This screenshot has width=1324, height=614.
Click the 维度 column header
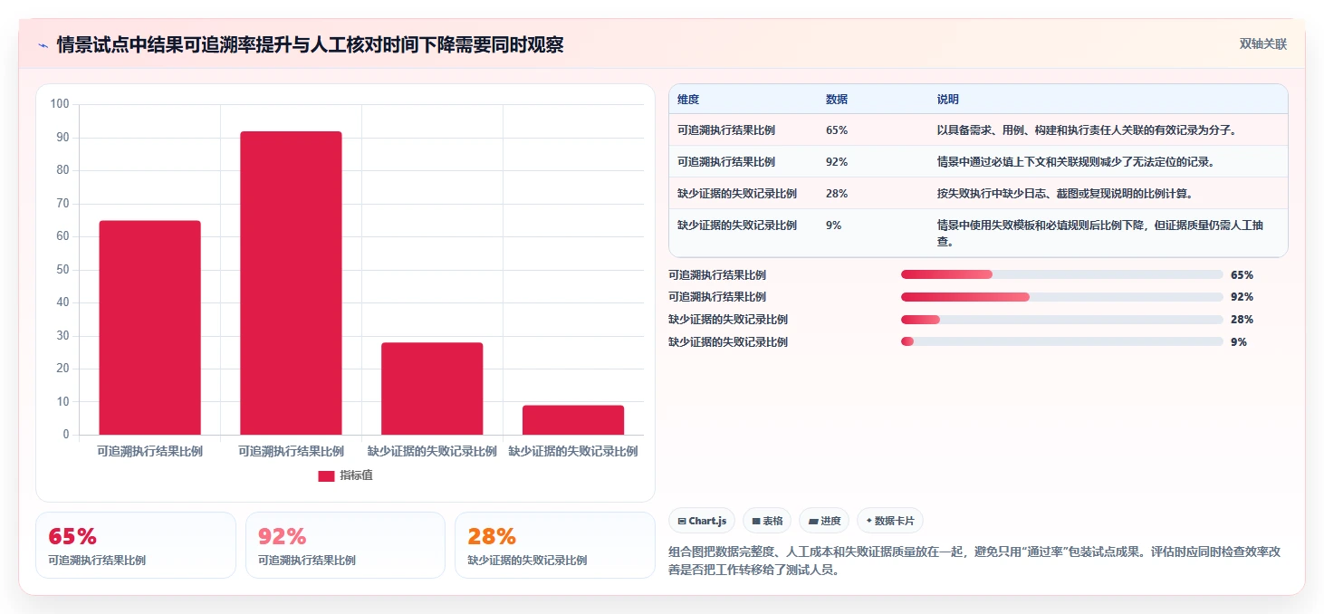tap(688, 100)
